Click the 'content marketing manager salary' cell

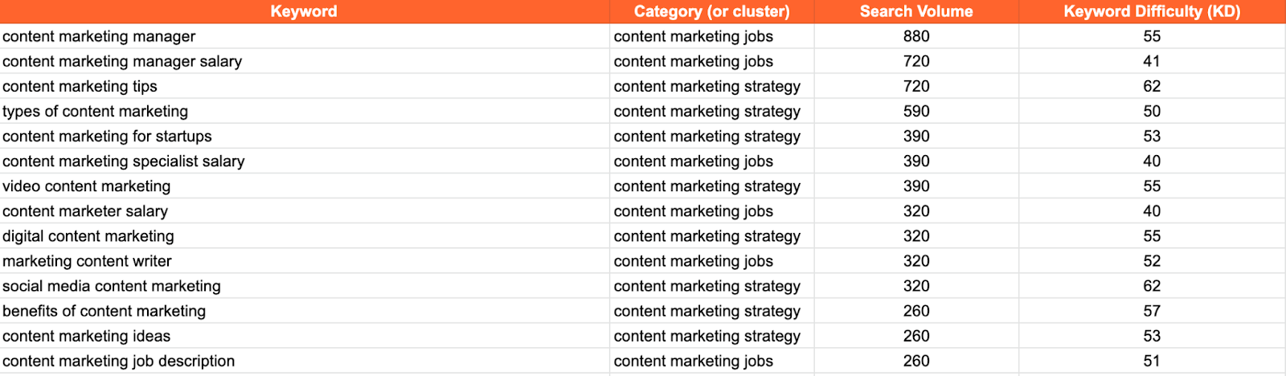[x=305, y=61]
